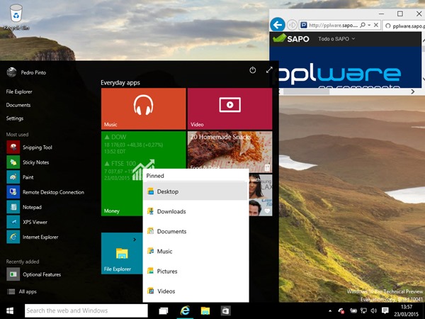Screen dimensions: 425x319
Task: Select Pictures in Pinned jump list
Action: coord(195,272)
